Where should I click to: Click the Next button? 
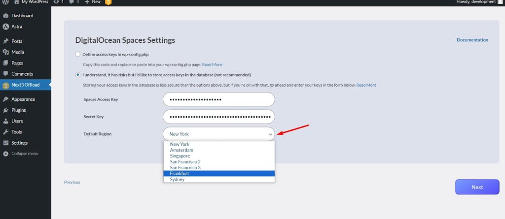click(477, 187)
